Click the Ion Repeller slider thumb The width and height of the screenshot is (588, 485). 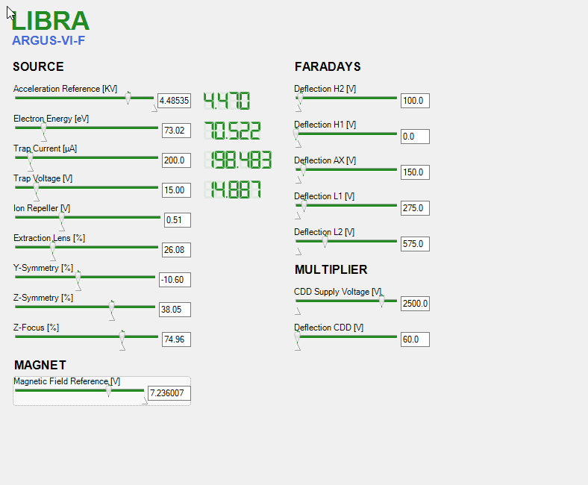[x=61, y=218]
